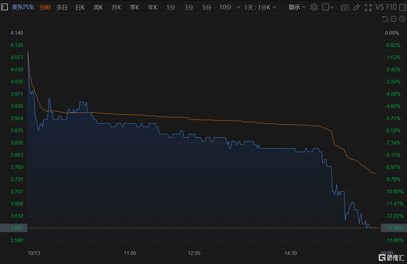Click the 16:00 time axis label
Screen dimensions: 407x264
click(386, 253)
